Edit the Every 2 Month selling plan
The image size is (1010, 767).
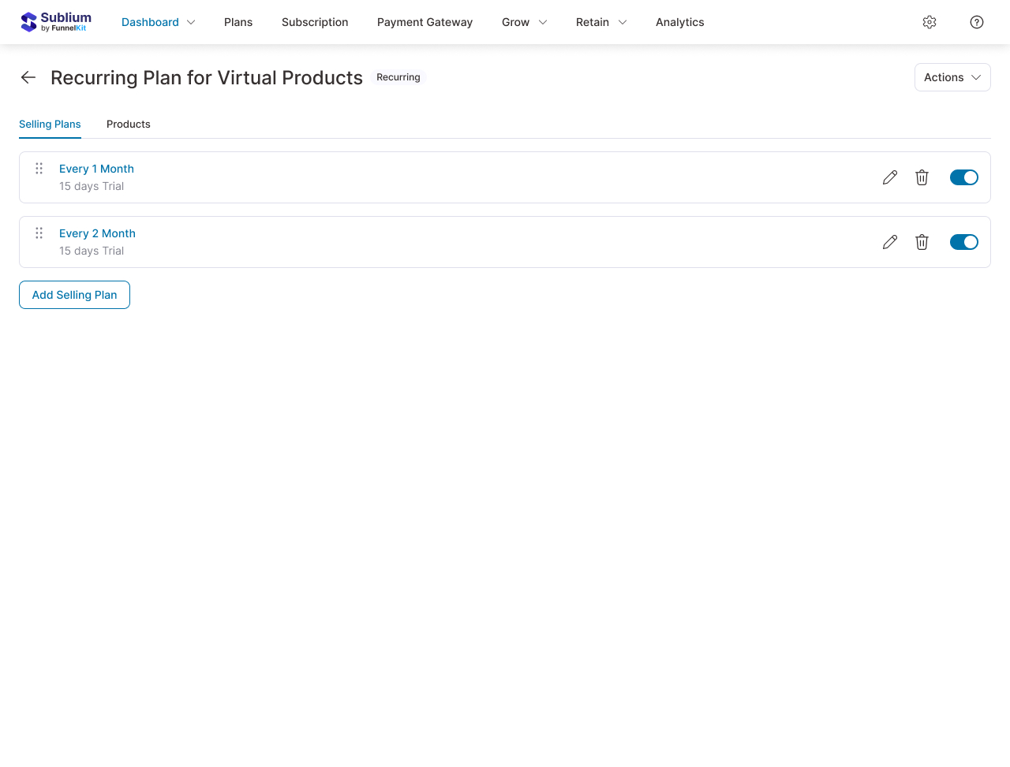889,242
